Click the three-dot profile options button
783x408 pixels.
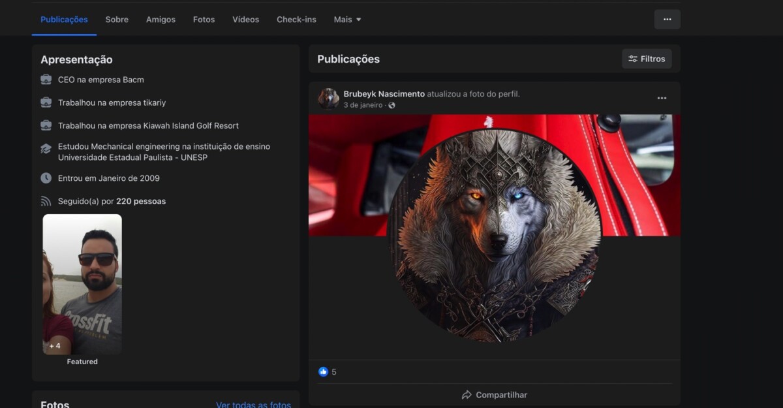[x=667, y=20]
